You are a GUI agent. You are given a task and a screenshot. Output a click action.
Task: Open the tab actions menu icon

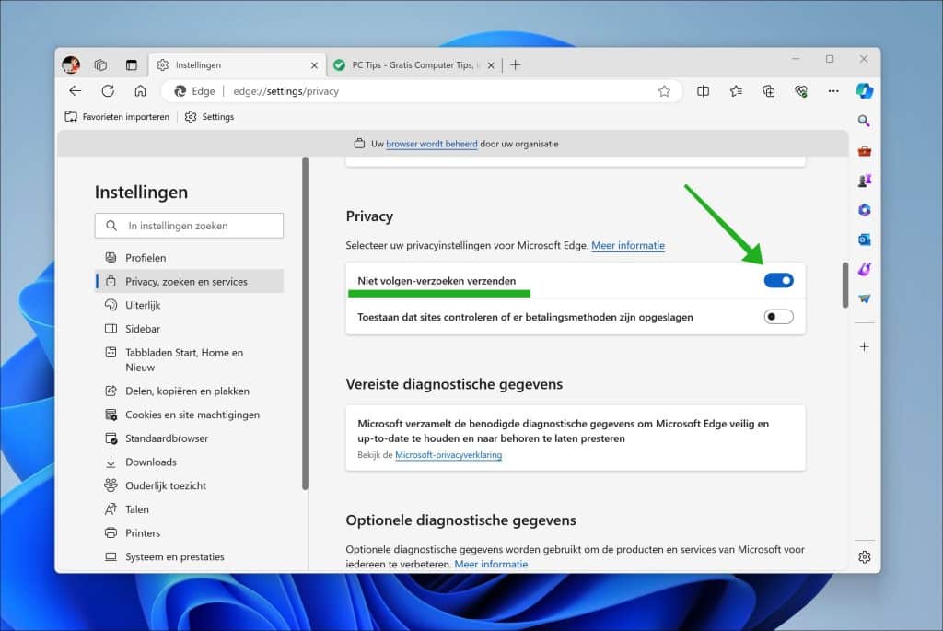131,65
